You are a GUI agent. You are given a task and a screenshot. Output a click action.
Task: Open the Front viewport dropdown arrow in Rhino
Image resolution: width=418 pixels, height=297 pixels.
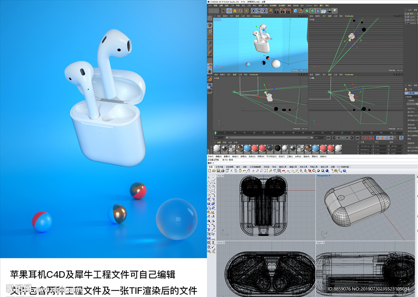pos(224,242)
